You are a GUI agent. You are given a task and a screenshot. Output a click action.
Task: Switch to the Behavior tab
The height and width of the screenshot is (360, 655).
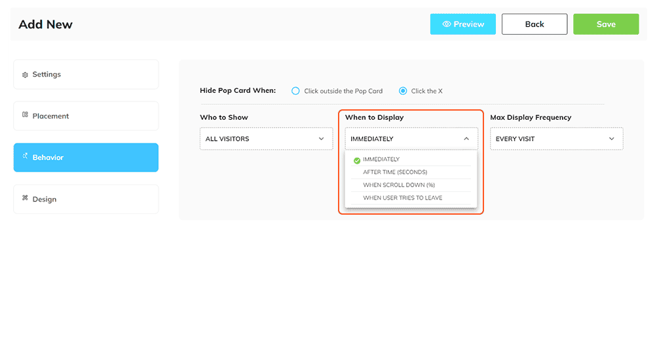[x=86, y=158]
